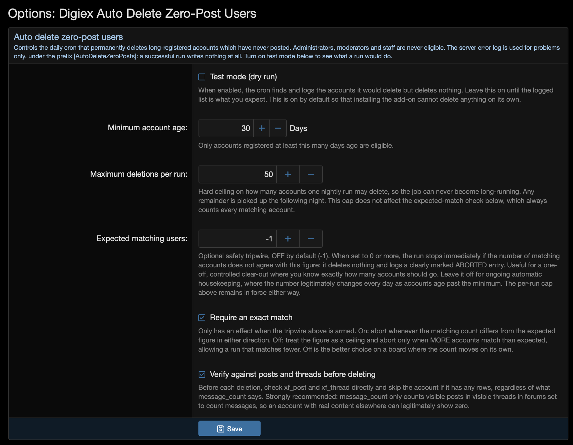Enable the Test mode (dry run) checkbox
Viewport: 573px width, 445px height.
coord(202,77)
